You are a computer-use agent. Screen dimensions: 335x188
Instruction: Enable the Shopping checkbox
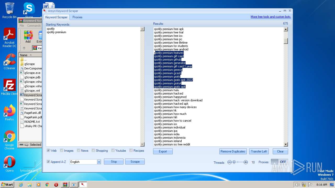point(93,150)
